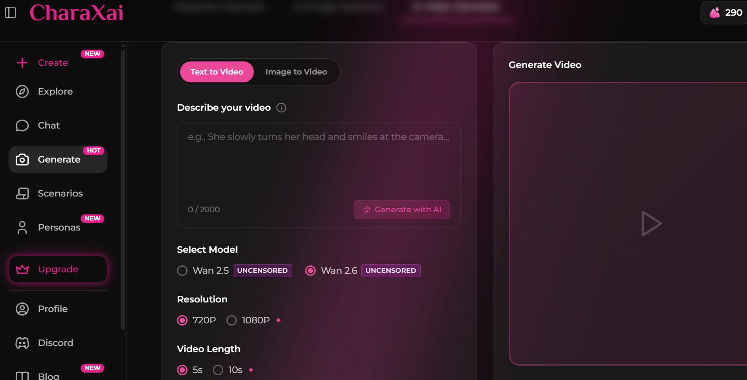Choose the 1080P resolution option
Screen dimensions: 747x380
pyautogui.click(x=232, y=320)
